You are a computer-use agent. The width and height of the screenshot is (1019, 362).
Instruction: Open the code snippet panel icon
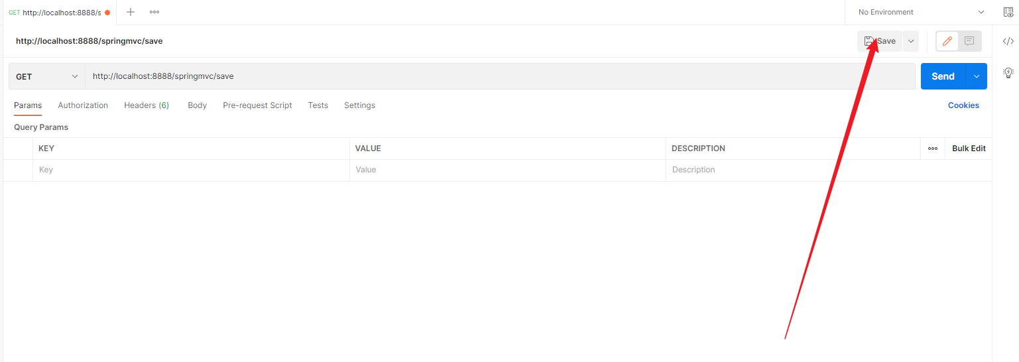(x=1008, y=41)
